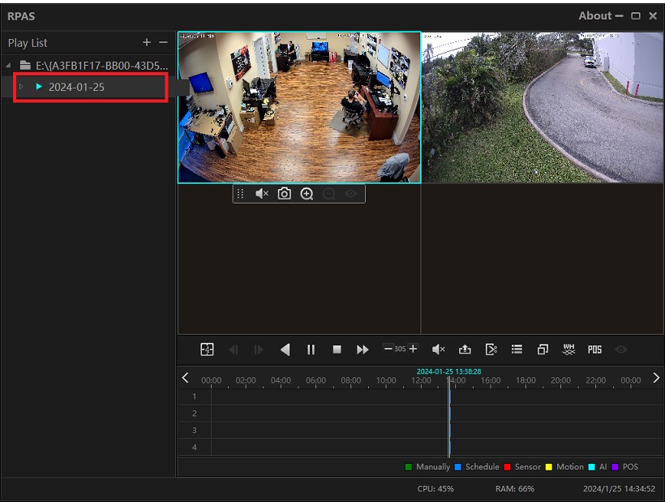Click the RAM: 66% status text
Screen dimensions: 665x502
(x=515, y=488)
